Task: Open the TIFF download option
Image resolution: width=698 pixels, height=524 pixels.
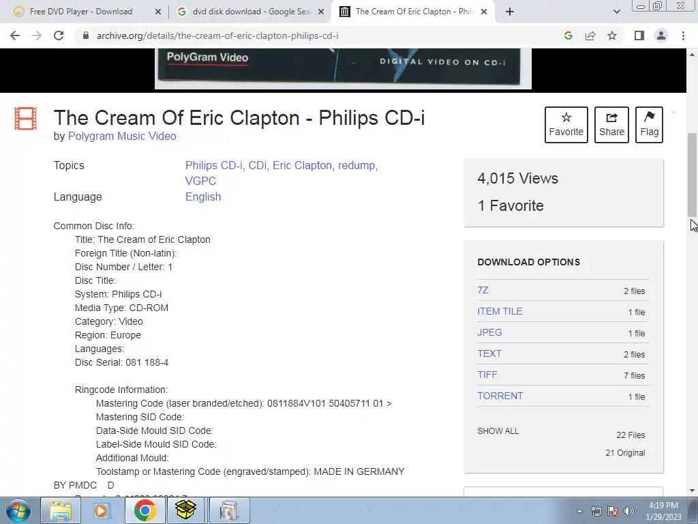Action: coord(487,375)
